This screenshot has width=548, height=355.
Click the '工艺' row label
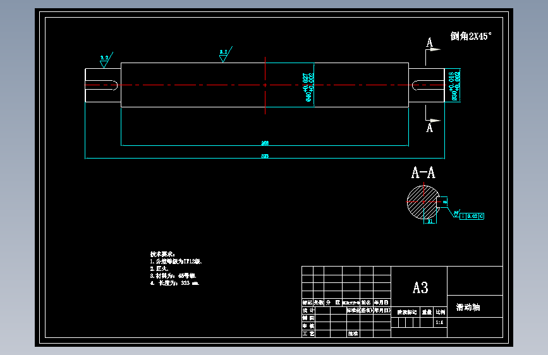point(308,334)
